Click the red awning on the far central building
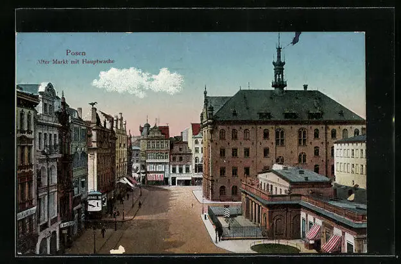This screenshot has height=264, width=401. click(x=155, y=177)
